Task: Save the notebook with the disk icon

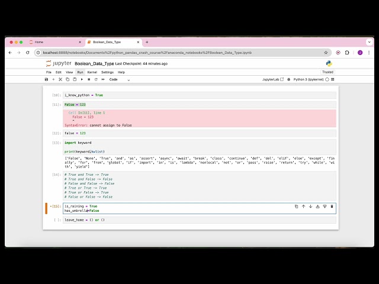Action: (46, 79)
